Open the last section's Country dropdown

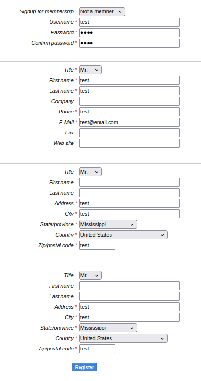123,338
